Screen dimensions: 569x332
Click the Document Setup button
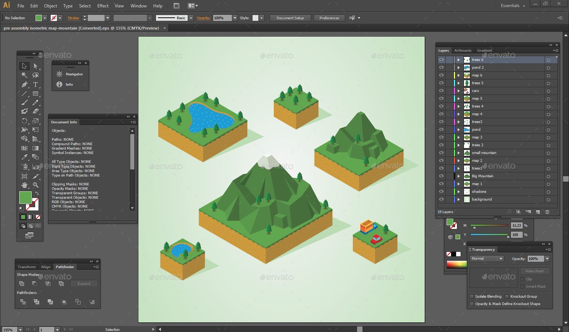[290, 18]
